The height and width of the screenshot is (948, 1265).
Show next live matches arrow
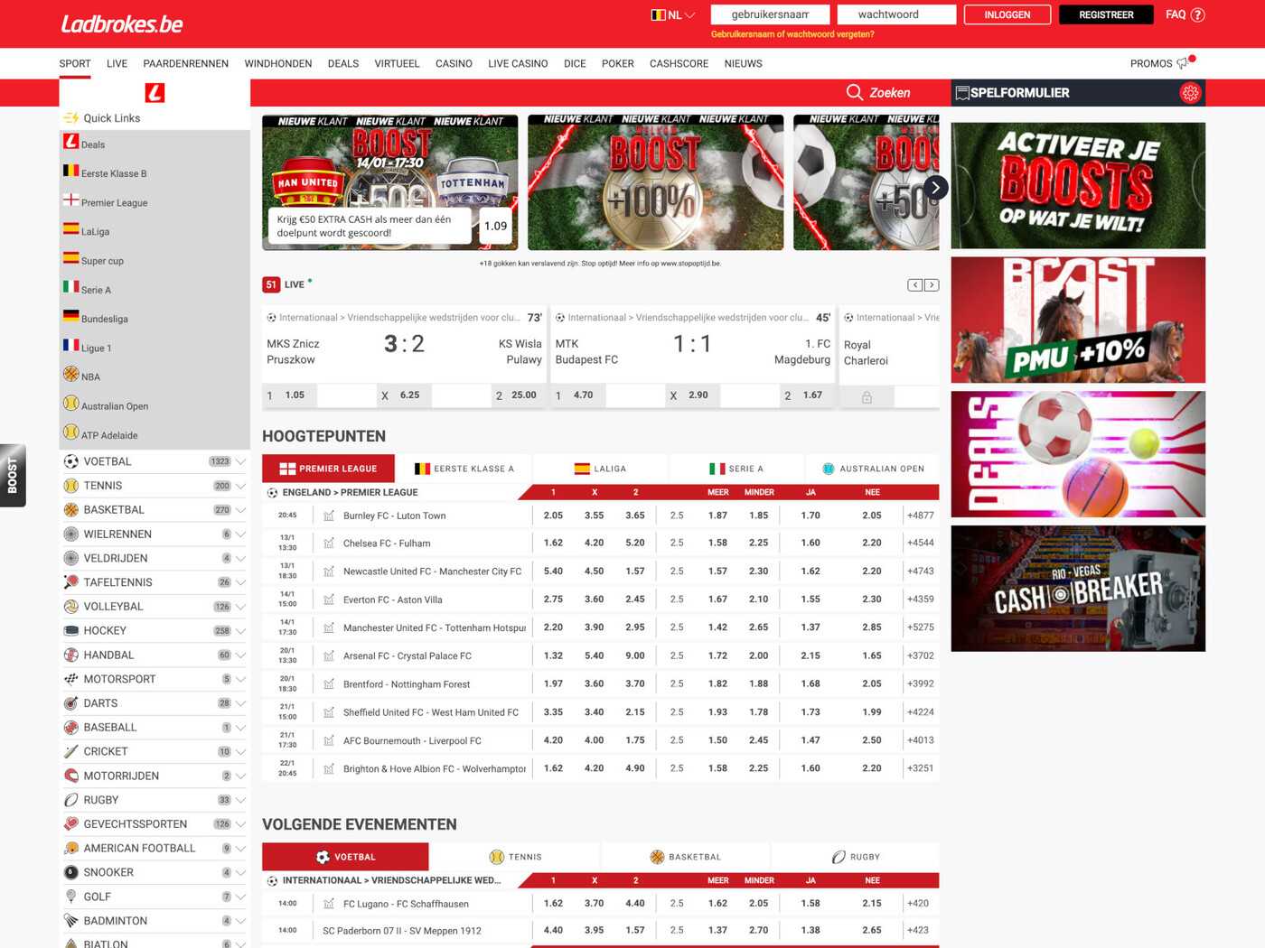[x=932, y=285]
